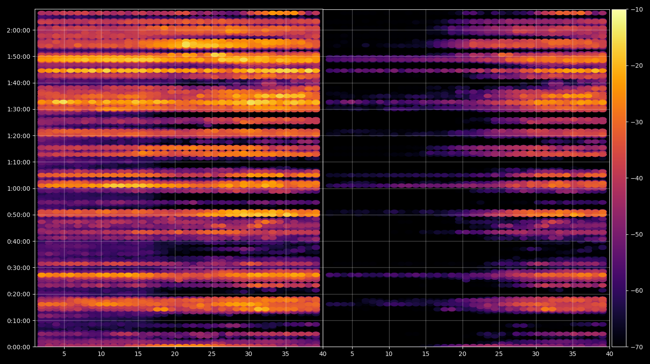Click tick label 15 under the right heatmap

click(x=426, y=354)
